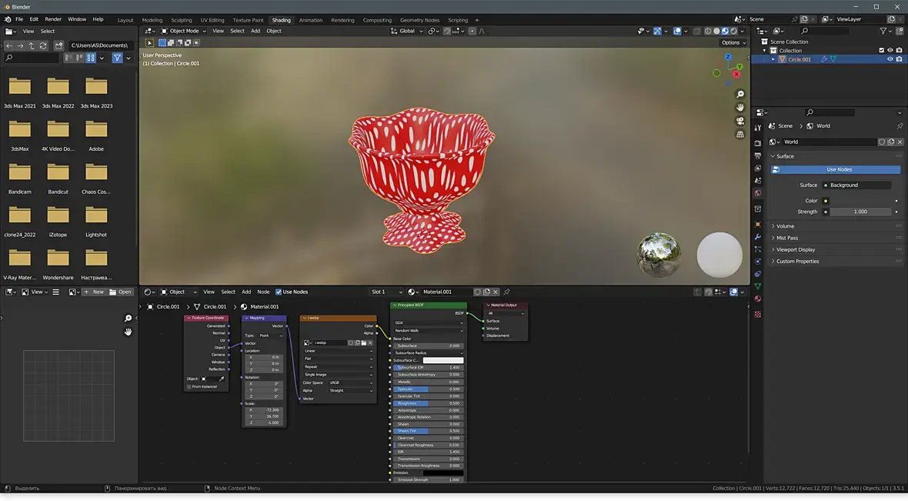Screen dimensions: 908x501
Task: Adjust the Roughness slider on Principled BSDF
Action: point(428,403)
